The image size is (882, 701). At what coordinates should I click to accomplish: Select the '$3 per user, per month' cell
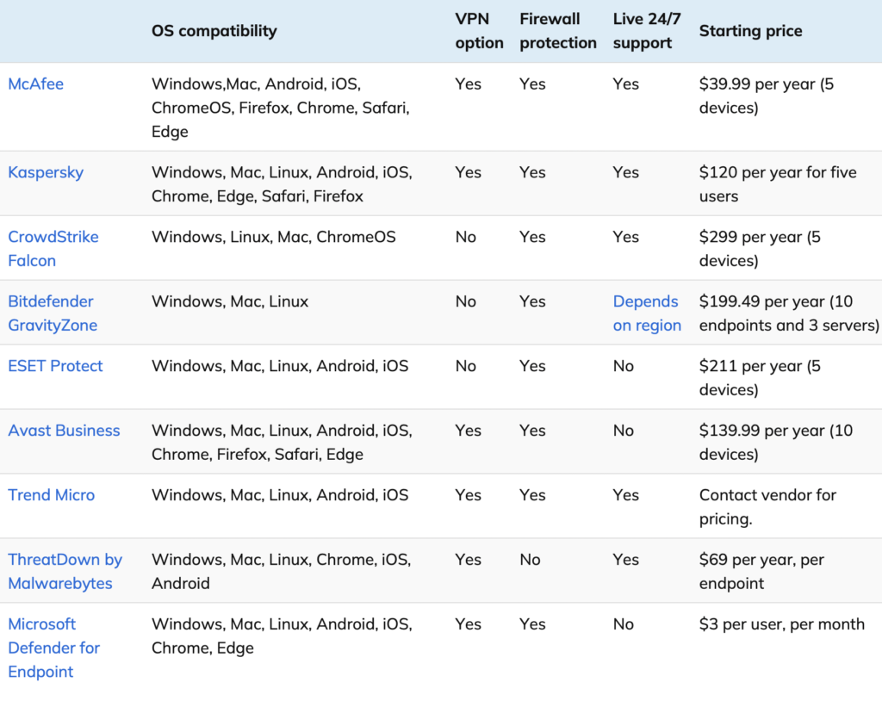[781, 624]
